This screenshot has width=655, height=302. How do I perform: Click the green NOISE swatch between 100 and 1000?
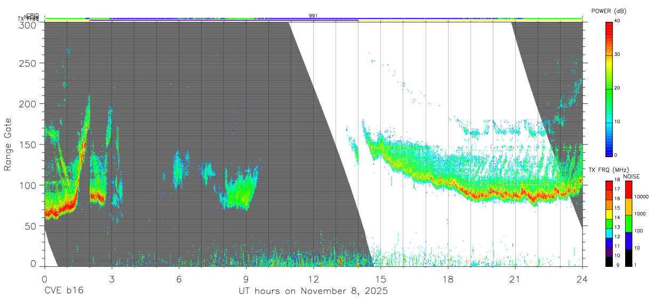pyautogui.click(x=628, y=223)
